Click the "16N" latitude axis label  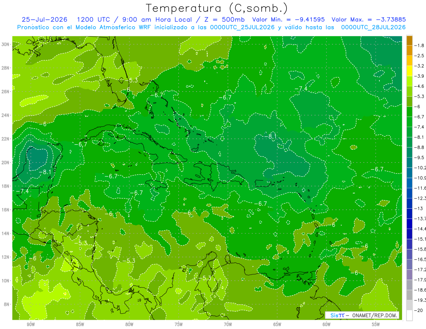coord(6,210)
